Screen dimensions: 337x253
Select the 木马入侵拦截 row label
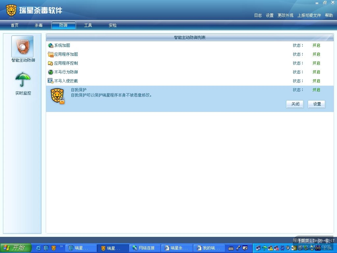pos(66,81)
